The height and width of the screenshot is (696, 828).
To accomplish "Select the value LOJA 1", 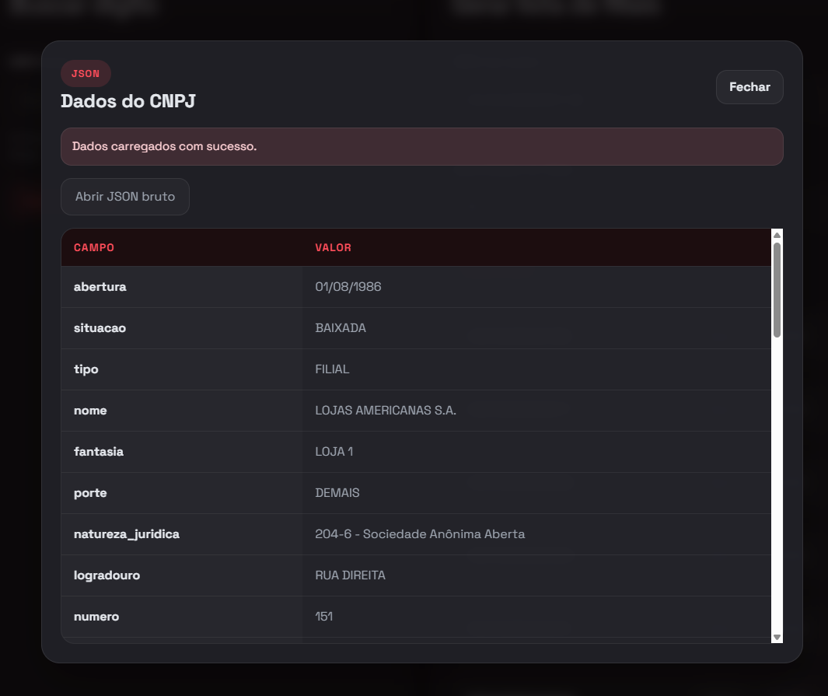I will [334, 452].
